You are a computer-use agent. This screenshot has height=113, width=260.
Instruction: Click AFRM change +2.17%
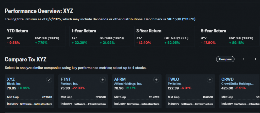(131, 88)
